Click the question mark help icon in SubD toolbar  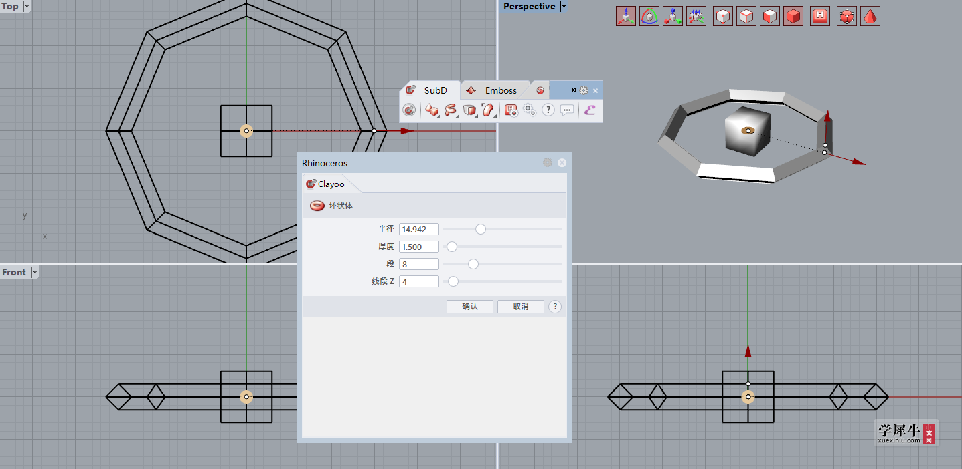[x=548, y=110]
